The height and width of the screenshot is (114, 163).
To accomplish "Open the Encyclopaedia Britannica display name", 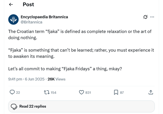I will (x=44, y=17).
